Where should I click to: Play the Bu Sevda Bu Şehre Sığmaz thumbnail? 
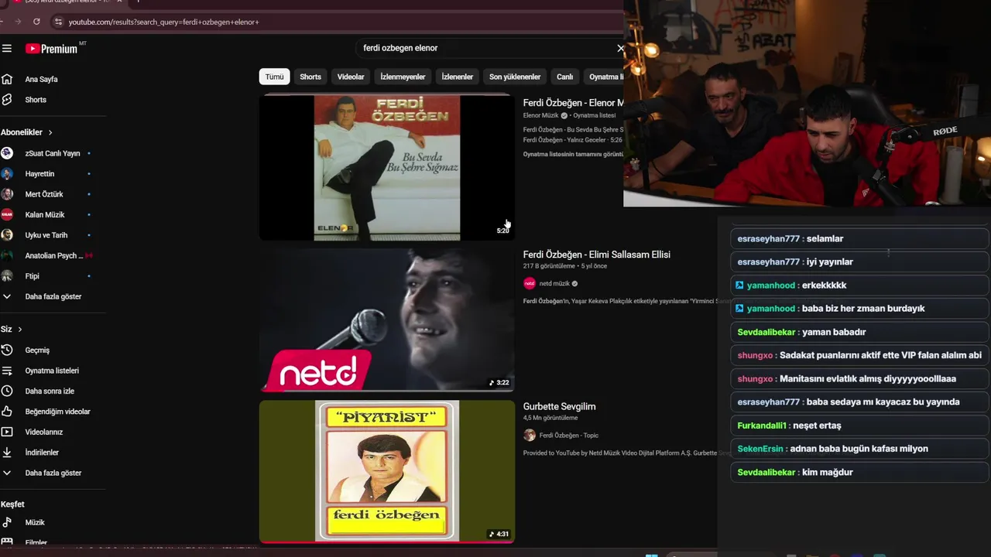[387, 168]
